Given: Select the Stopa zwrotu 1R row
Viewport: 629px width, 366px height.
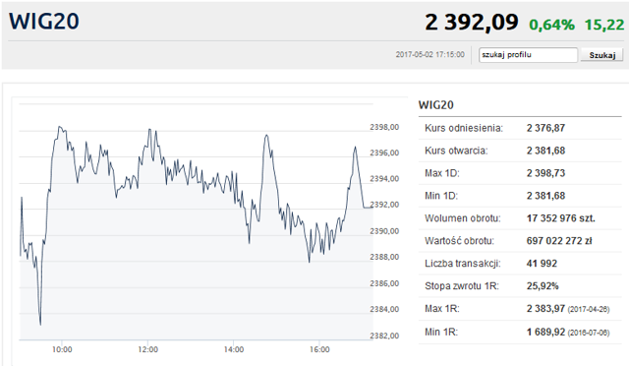Looking at the screenshot, I should pyautogui.click(x=520, y=286).
